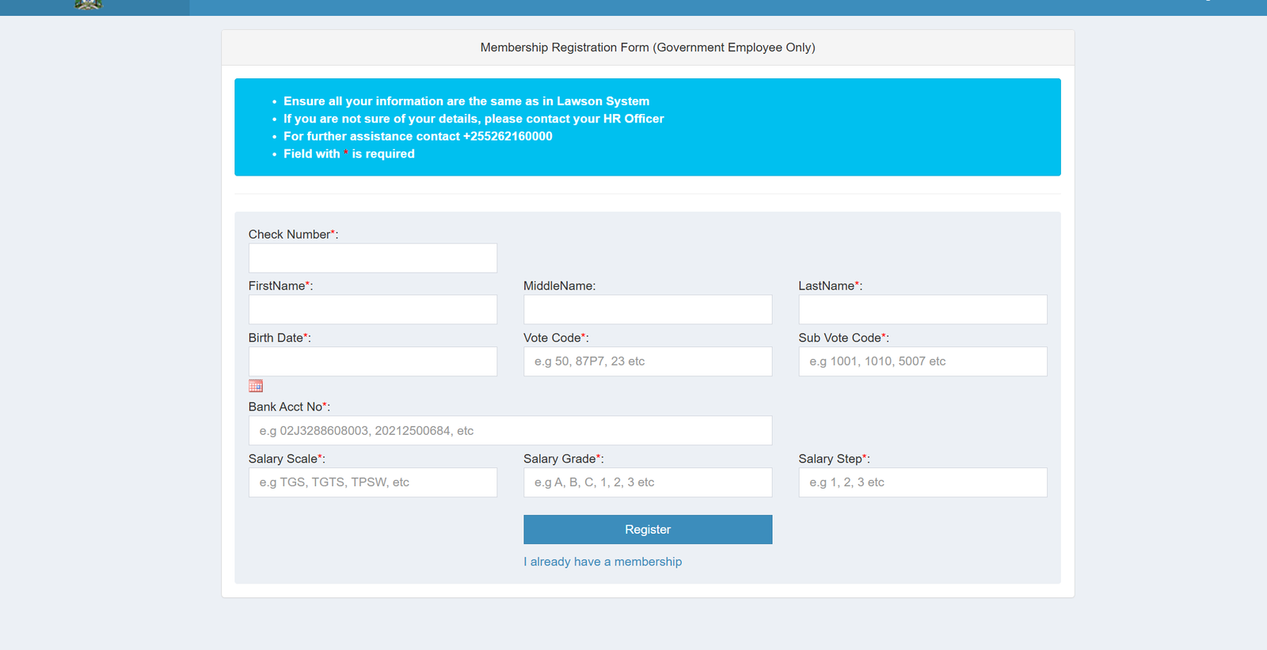Viewport: 1267px width, 650px height.
Task: Click the Salary Grade text box
Action: click(x=647, y=482)
